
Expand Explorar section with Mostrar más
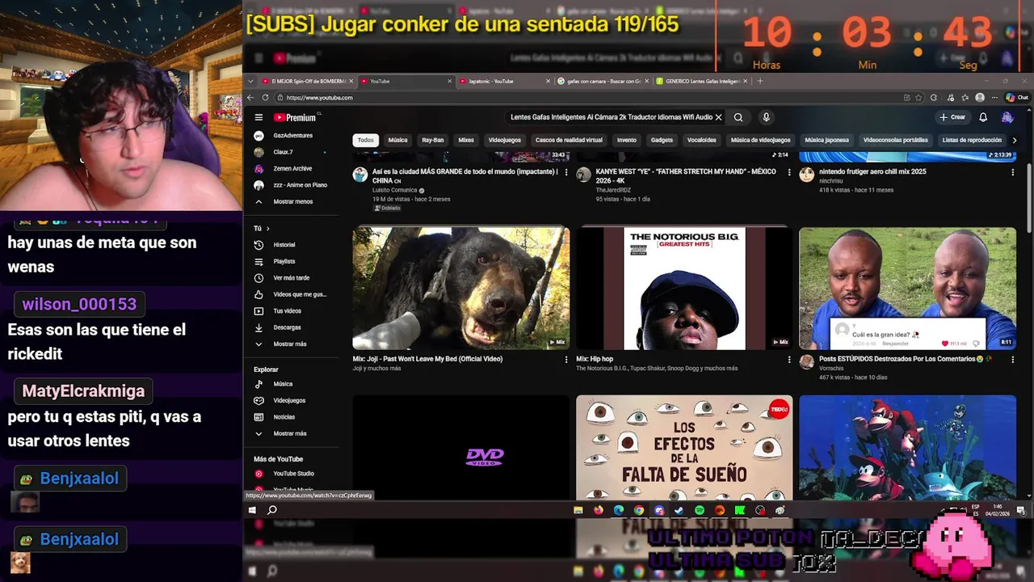[291, 433]
